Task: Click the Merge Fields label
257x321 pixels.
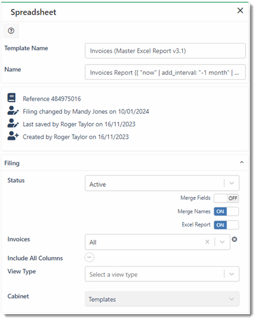Action: (195, 198)
